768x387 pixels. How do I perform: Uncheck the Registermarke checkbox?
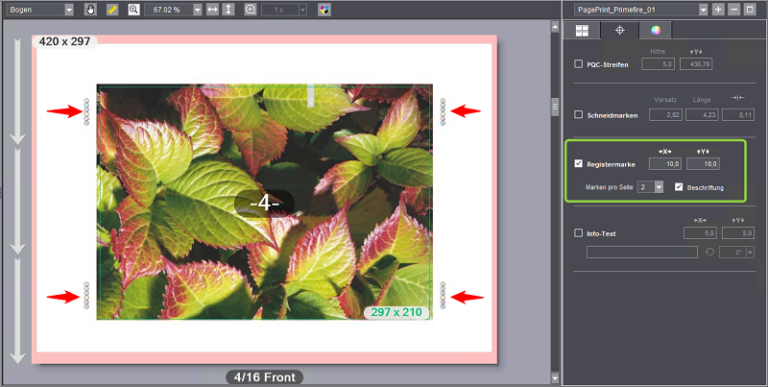point(579,163)
